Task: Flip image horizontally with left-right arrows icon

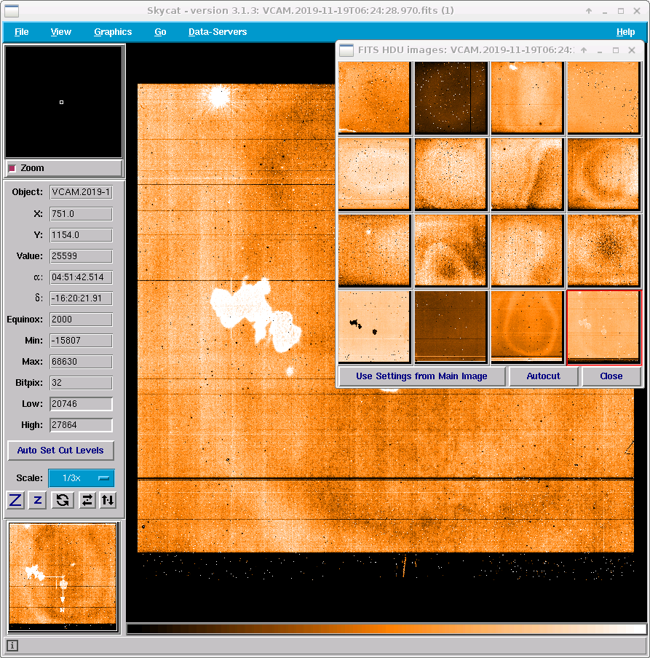Action: pos(87,500)
